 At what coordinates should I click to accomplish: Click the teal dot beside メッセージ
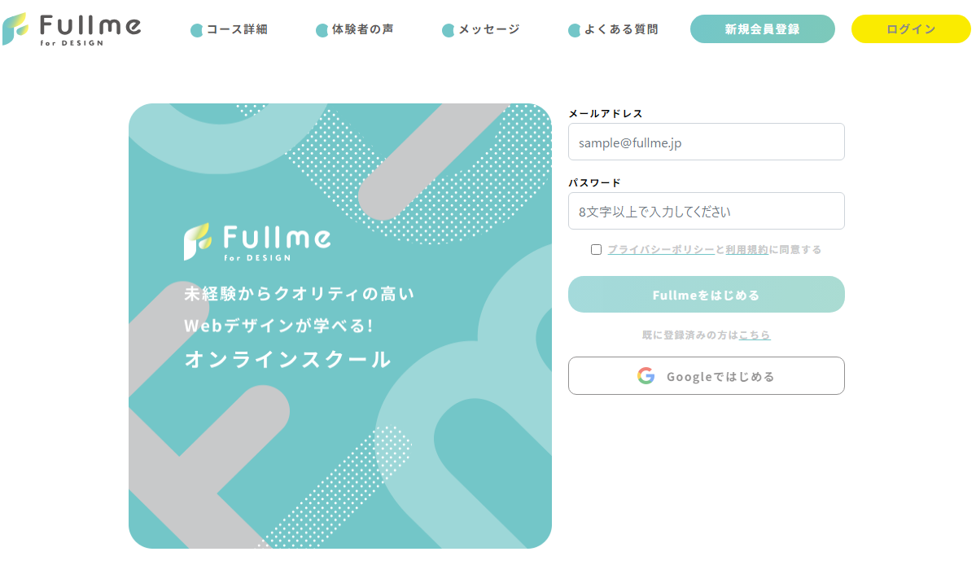coord(449,29)
